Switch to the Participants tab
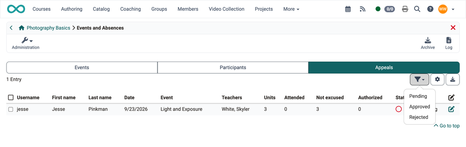Screen dimensions: 466x147 coord(233,67)
